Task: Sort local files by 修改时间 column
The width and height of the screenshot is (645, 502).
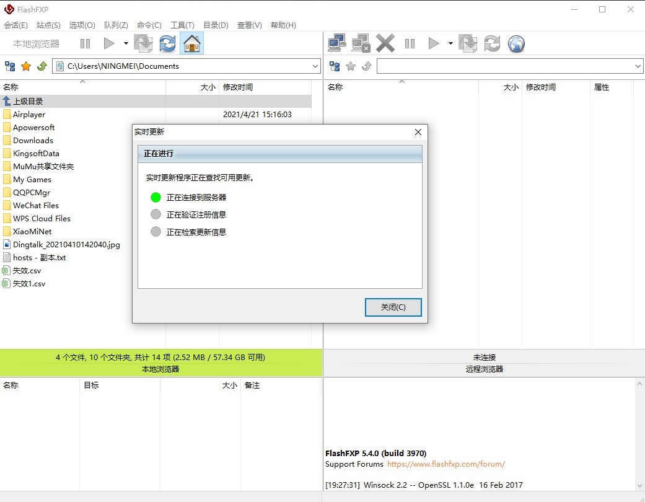Action: (x=238, y=87)
